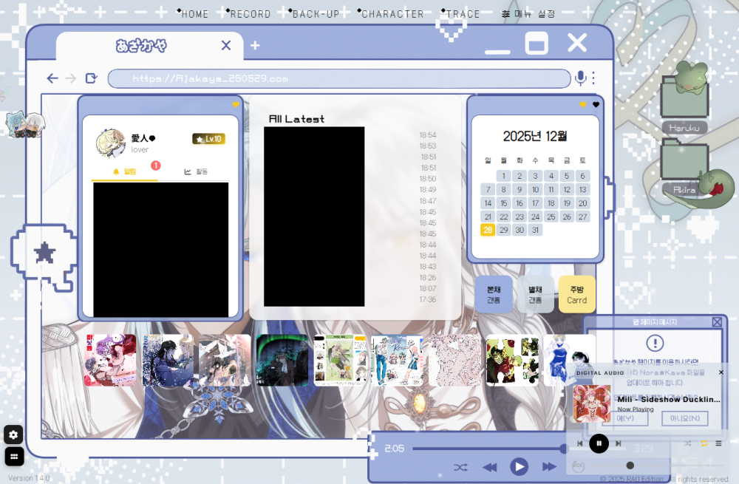Click the microphone icon in address bar
Viewport: 739px width, 484px height.
(x=581, y=78)
